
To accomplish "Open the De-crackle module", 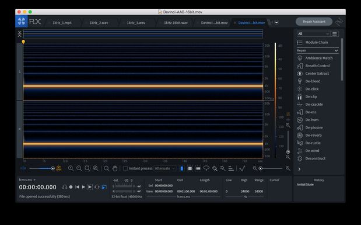I will pyautogui.click(x=310, y=105).
